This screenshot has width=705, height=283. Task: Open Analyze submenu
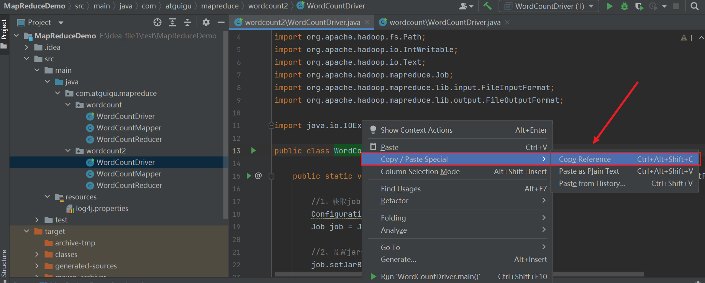pyautogui.click(x=457, y=230)
